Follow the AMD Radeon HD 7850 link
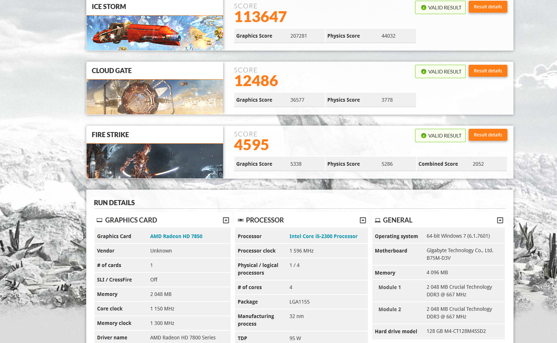Screen dimensions: 557x343 176,236
